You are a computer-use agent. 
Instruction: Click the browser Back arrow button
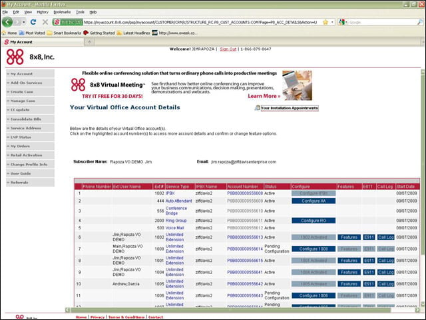click(x=7, y=22)
